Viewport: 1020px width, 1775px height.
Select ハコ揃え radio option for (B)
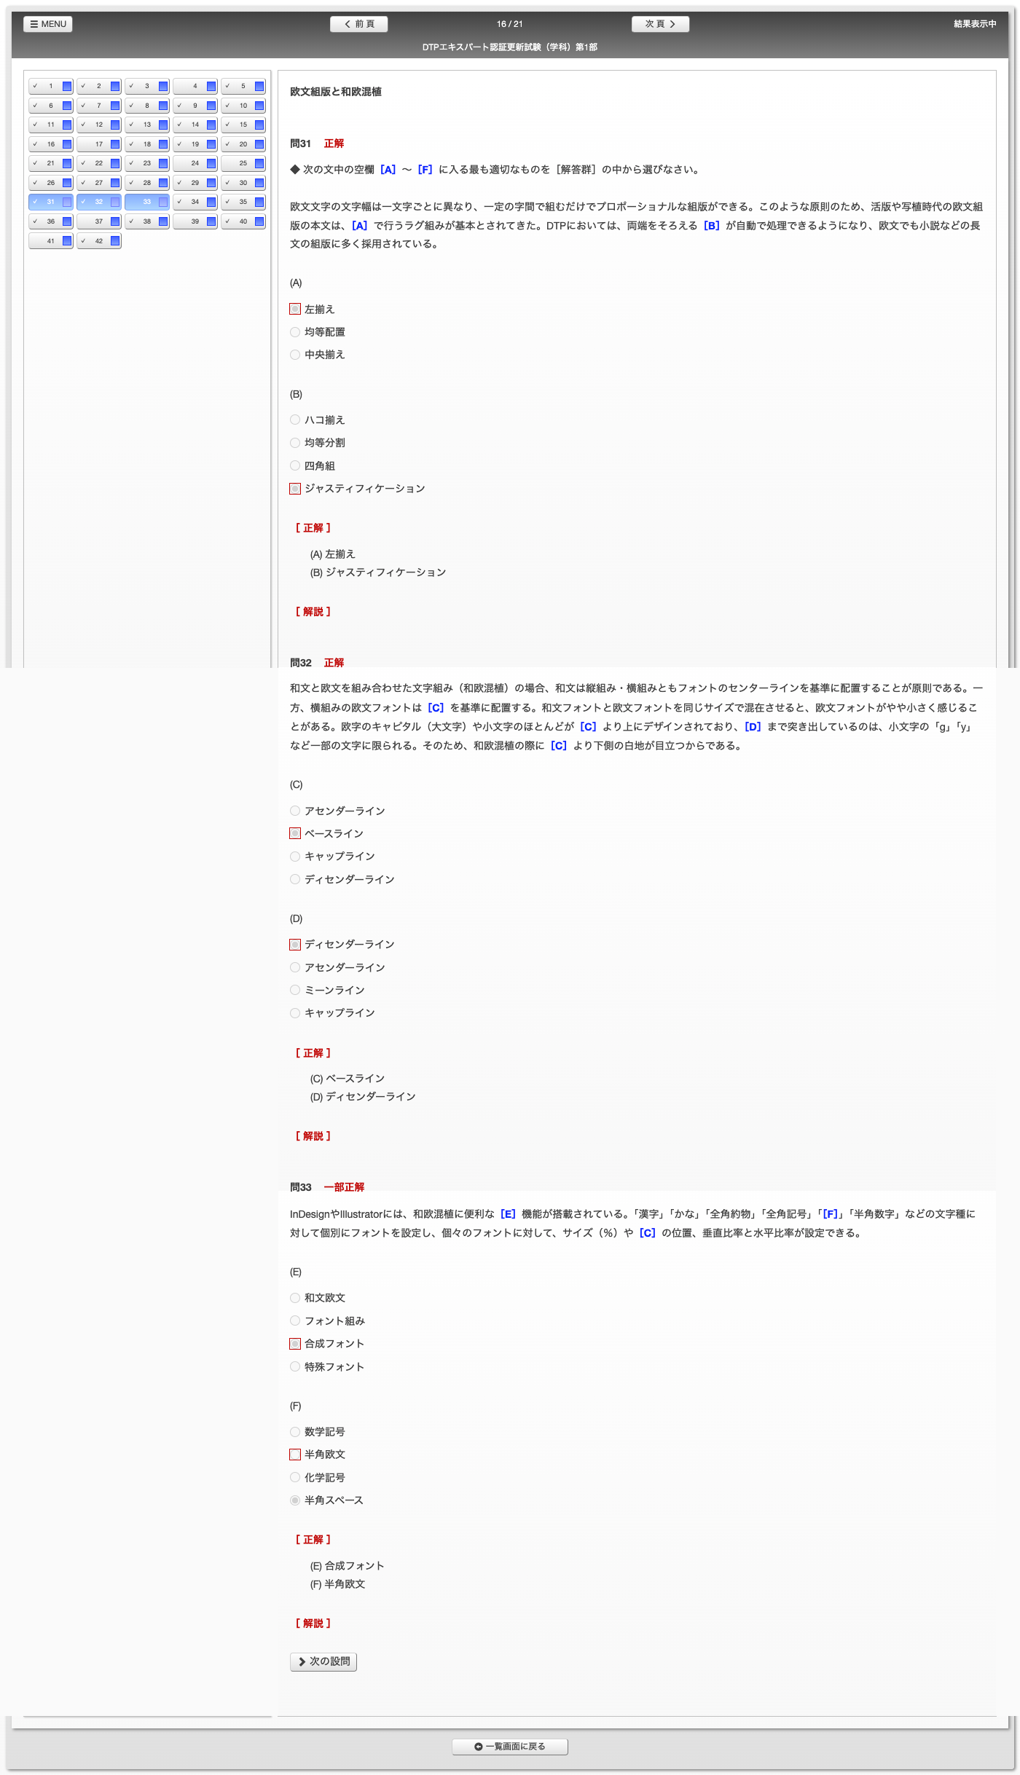click(295, 420)
